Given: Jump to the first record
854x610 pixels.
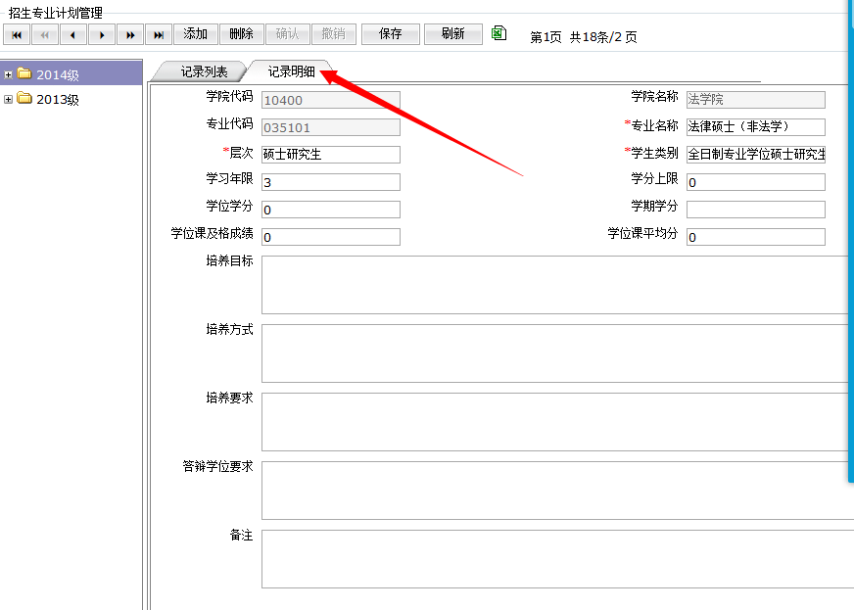Looking at the screenshot, I should pyautogui.click(x=17, y=34).
